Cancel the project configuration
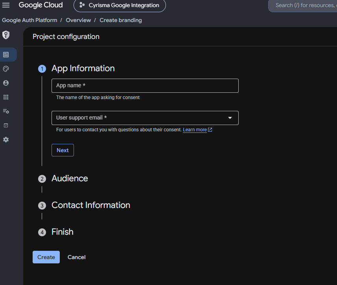The image size is (337, 285). pos(77,257)
